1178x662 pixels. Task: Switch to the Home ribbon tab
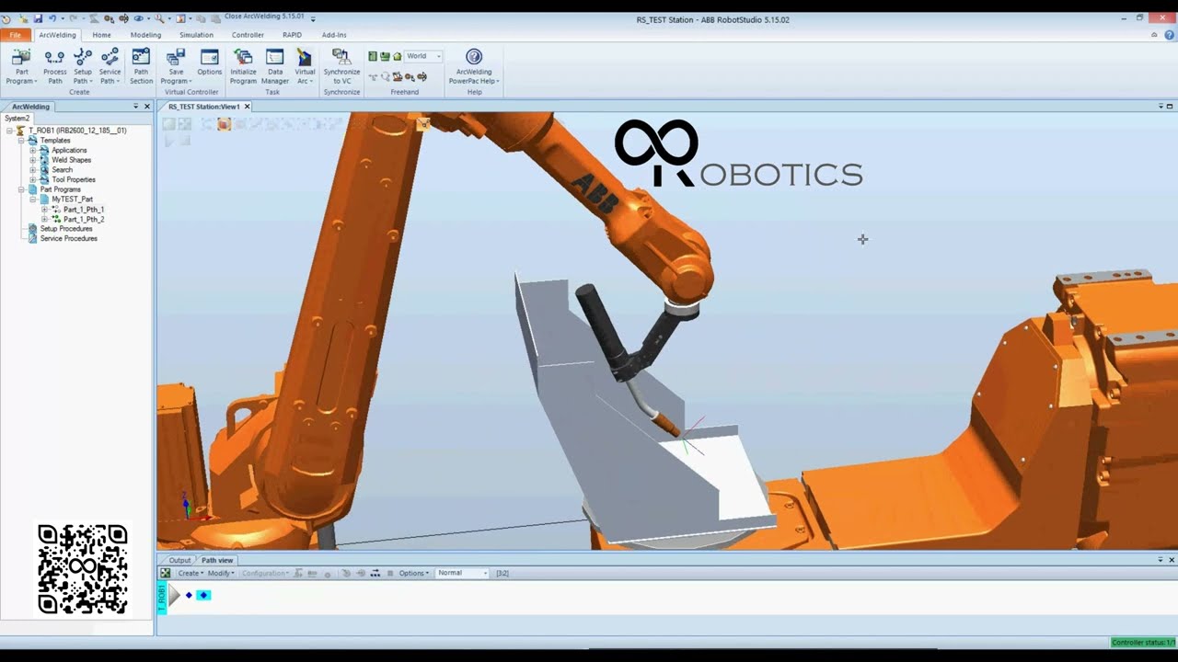(101, 35)
